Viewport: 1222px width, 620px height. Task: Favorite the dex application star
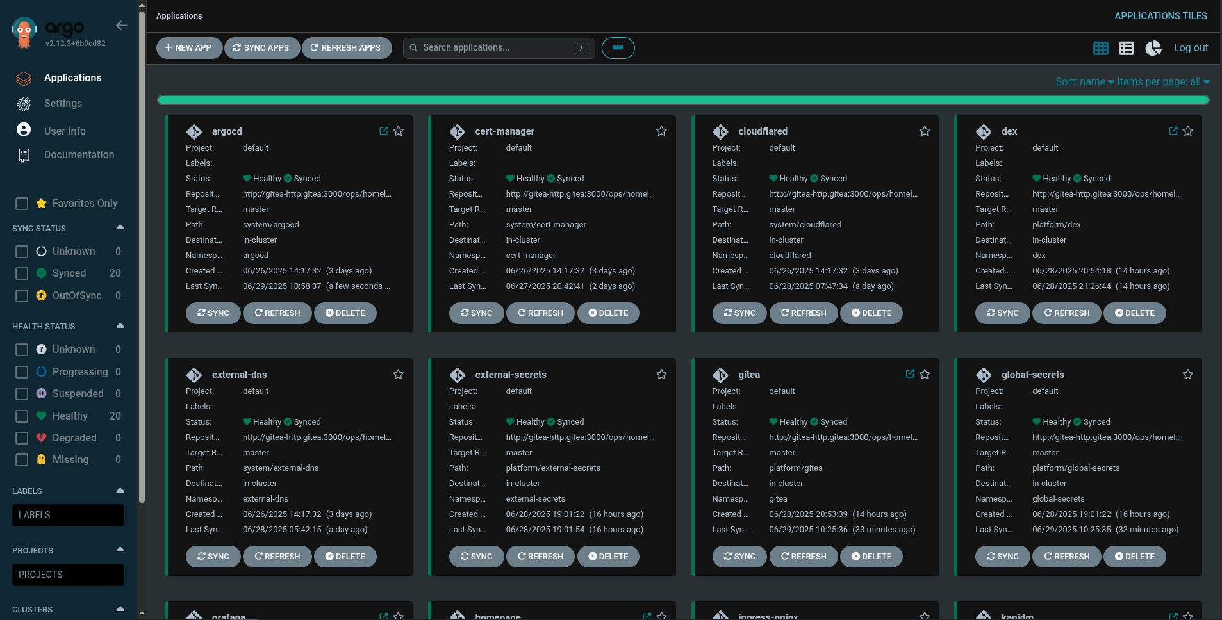point(1188,131)
